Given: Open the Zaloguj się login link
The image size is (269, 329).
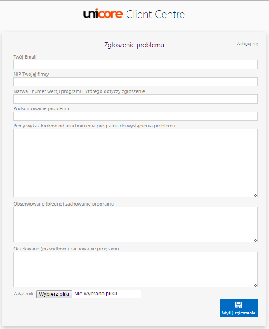Looking at the screenshot, I should click(247, 44).
